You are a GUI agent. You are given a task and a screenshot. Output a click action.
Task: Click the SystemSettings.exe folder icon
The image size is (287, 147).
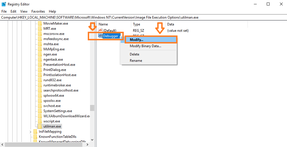[40, 111]
